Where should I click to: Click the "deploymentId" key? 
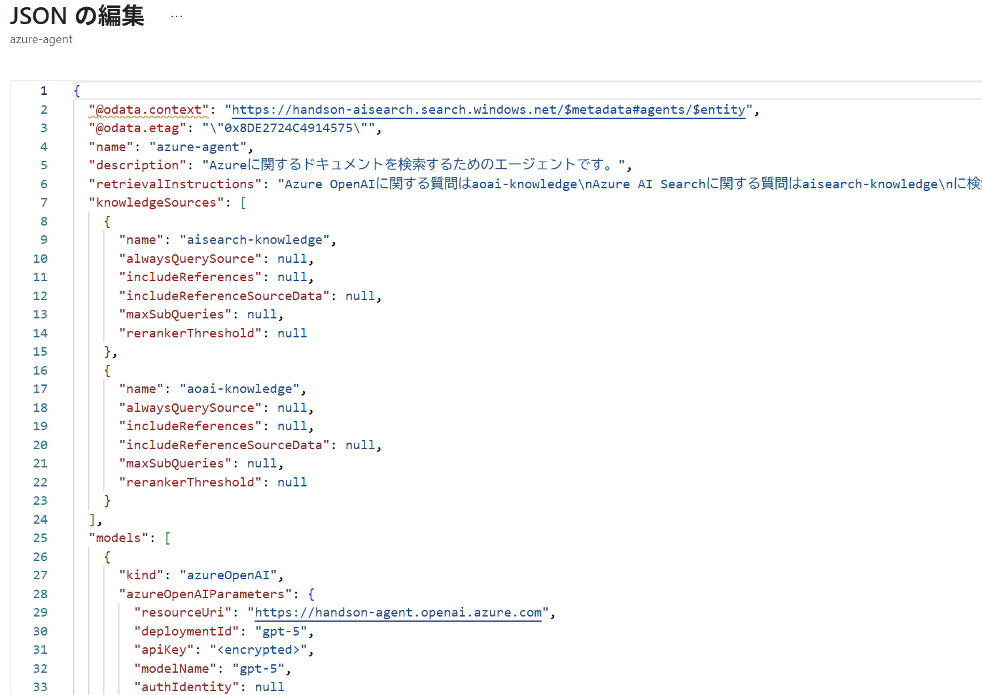pos(186,632)
